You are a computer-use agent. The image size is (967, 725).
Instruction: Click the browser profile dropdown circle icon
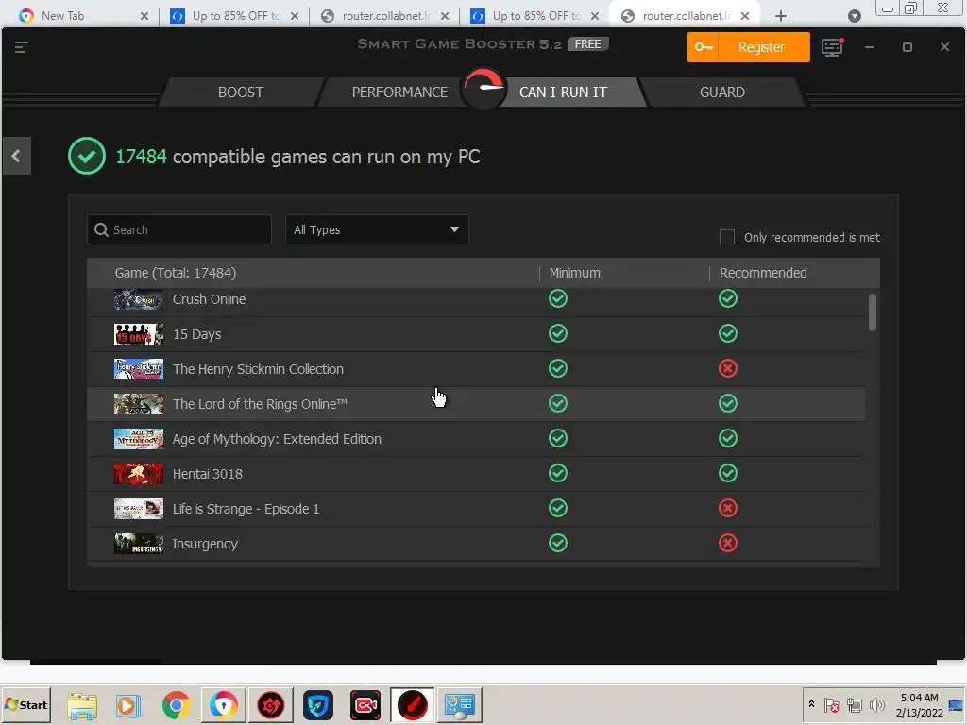854,17
